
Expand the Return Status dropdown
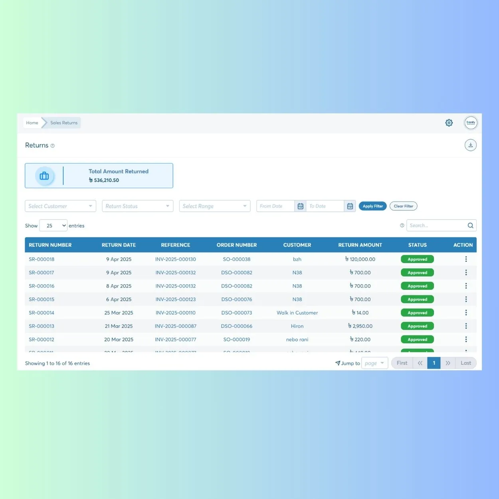pos(137,206)
